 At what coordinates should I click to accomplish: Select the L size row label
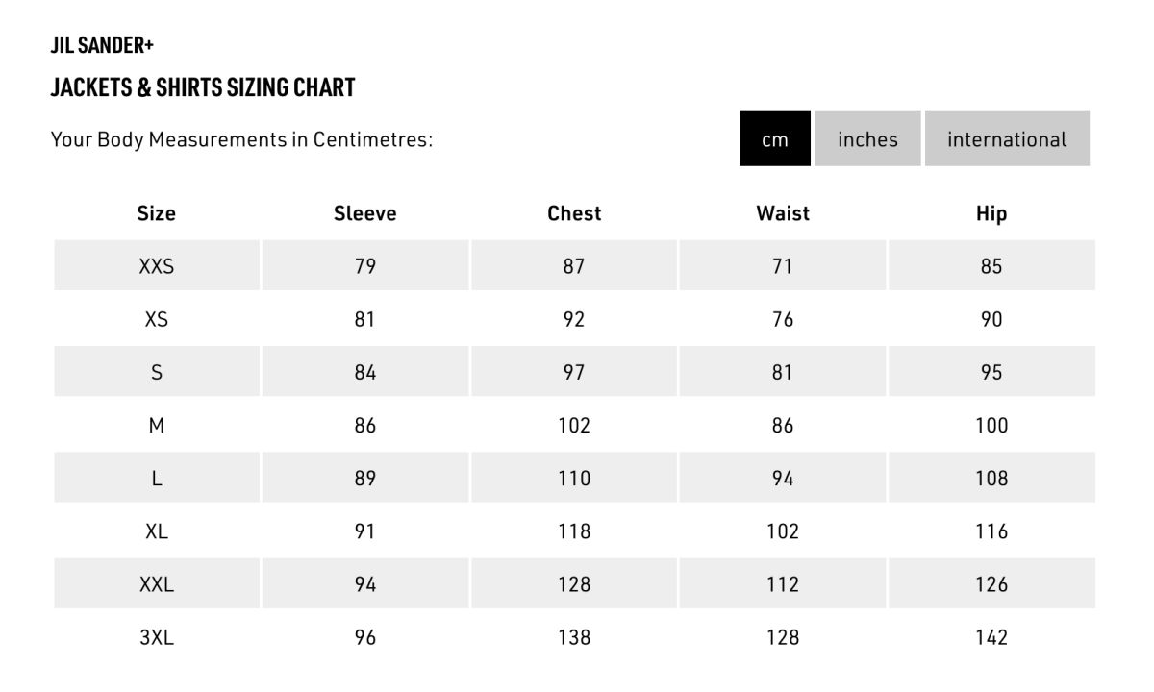click(157, 478)
